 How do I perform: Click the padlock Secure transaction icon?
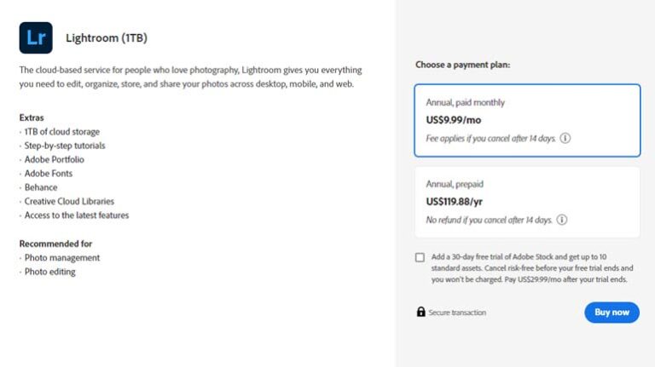[420, 313]
